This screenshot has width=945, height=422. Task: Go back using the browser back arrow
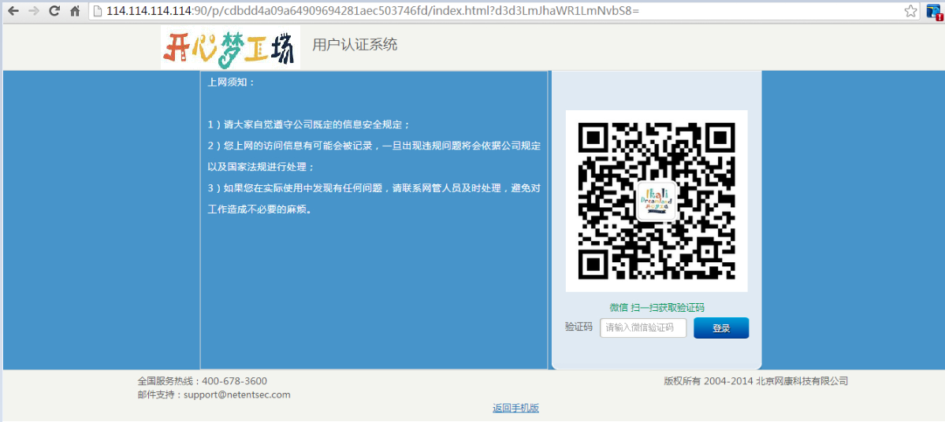[x=13, y=11]
